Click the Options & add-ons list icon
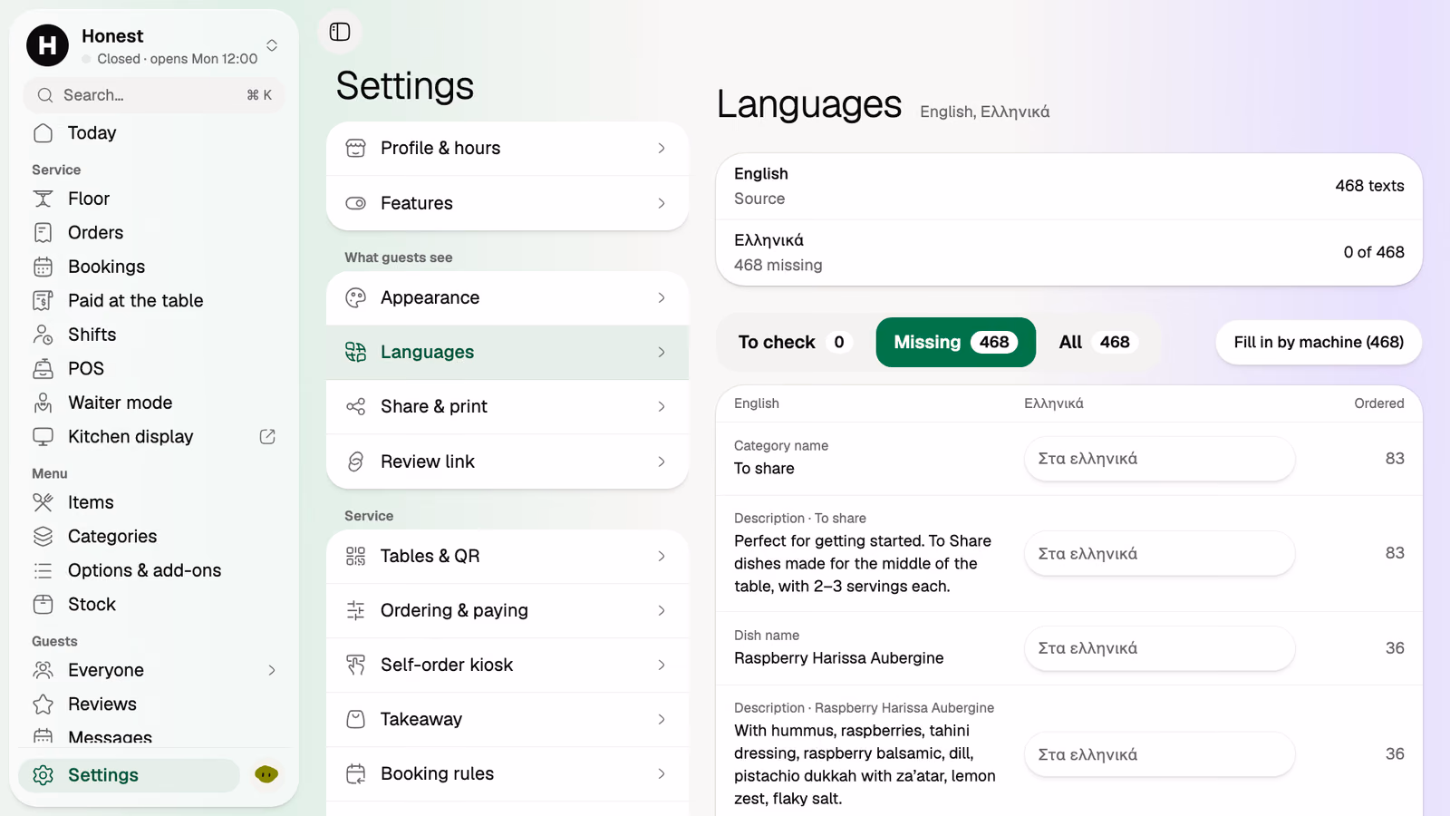The height and width of the screenshot is (816, 1450). tap(43, 570)
